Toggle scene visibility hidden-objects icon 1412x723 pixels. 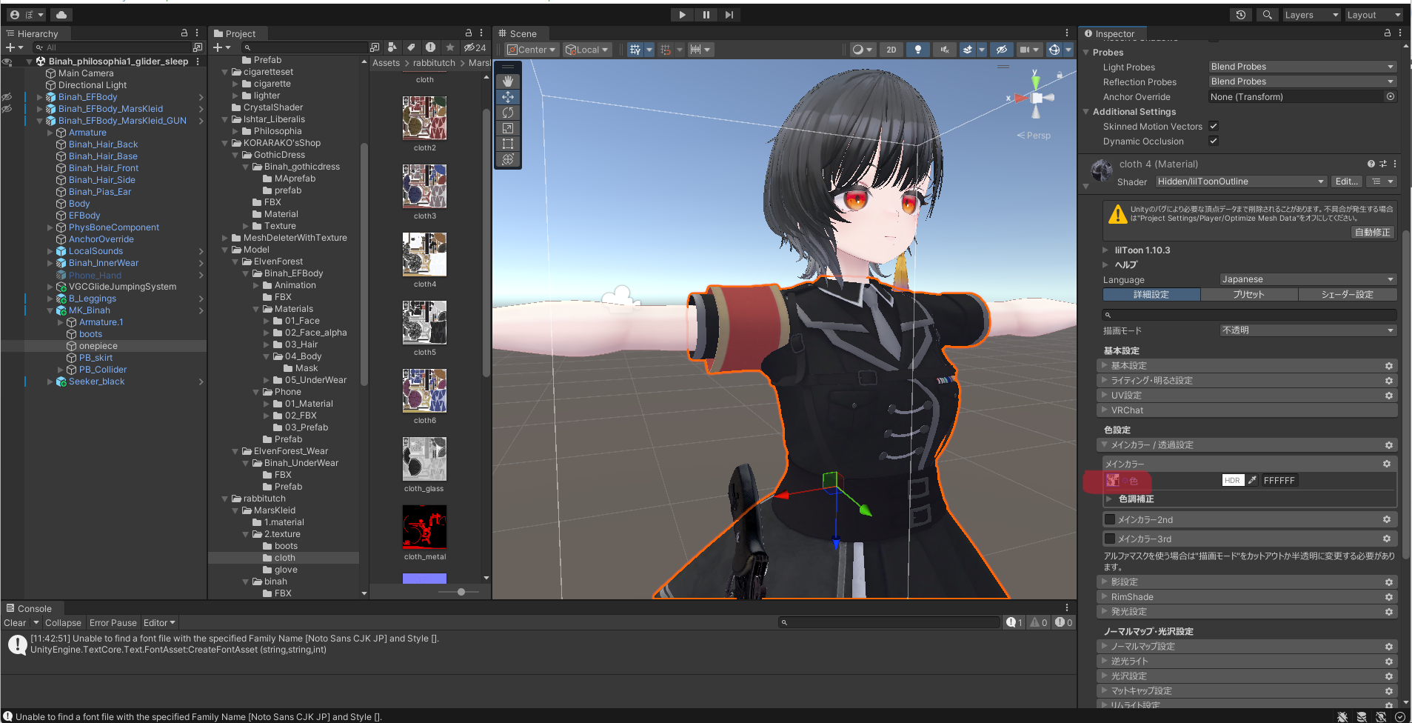coord(1001,50)
